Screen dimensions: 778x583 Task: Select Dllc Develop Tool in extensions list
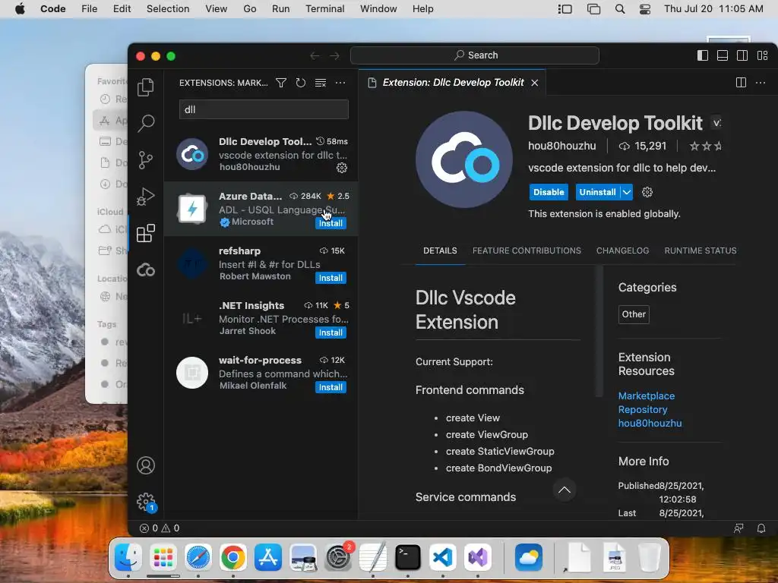pos(261,153)
